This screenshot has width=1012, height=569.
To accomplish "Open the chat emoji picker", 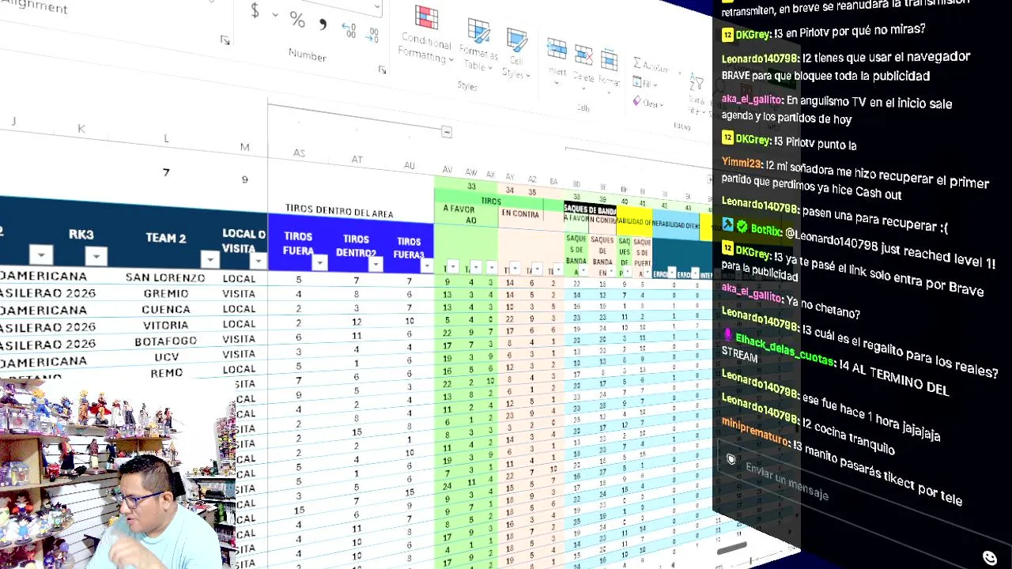I will point(989,558).
